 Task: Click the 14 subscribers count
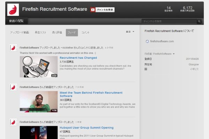(169, 9)
